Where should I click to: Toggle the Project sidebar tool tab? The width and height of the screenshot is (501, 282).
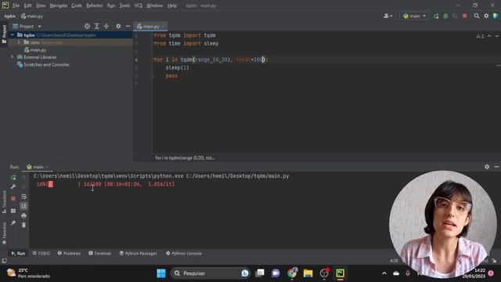(x=4, y=34)
